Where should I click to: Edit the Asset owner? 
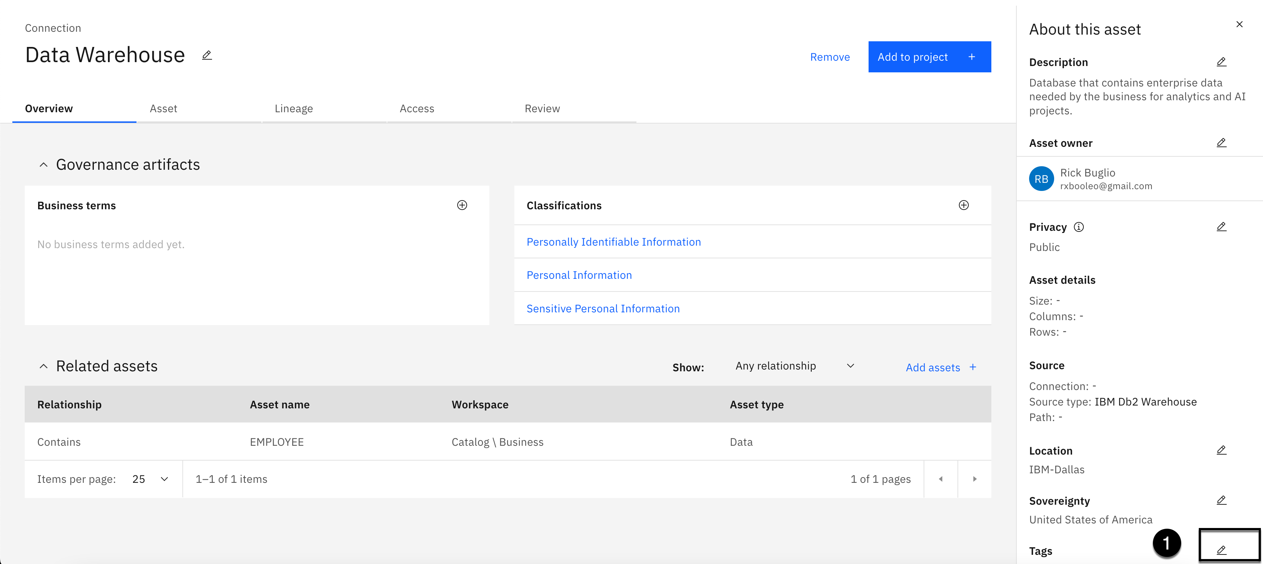tap(1221, 143)
